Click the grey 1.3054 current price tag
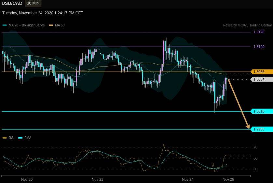The width and height of the screenshot is (273, 183). 262,79
